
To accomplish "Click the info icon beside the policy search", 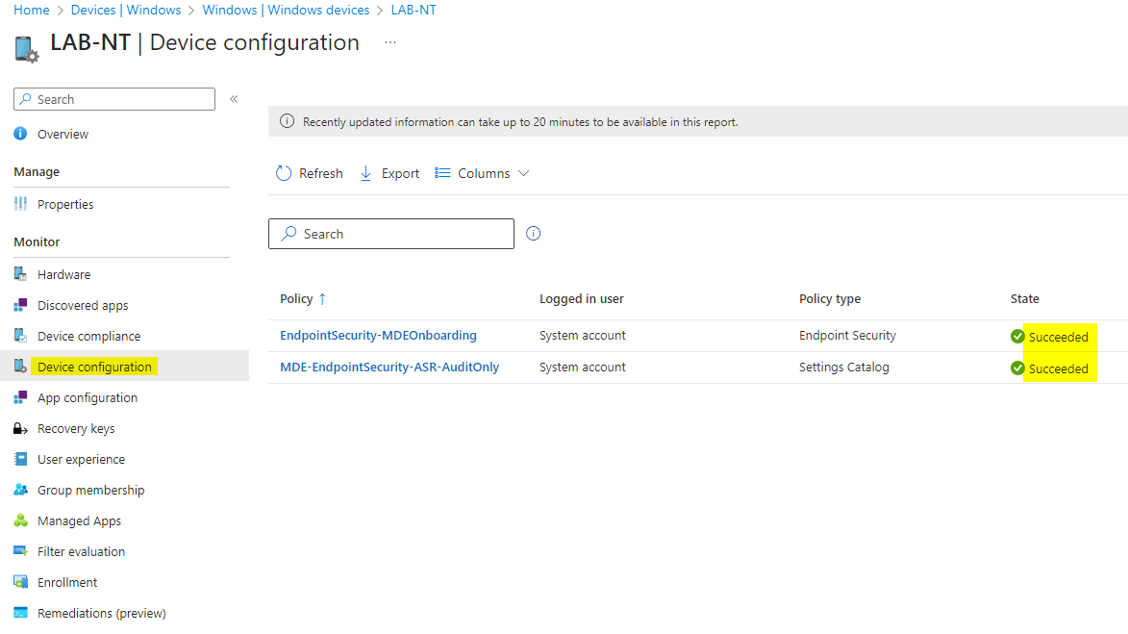I will tap(533, 233).
